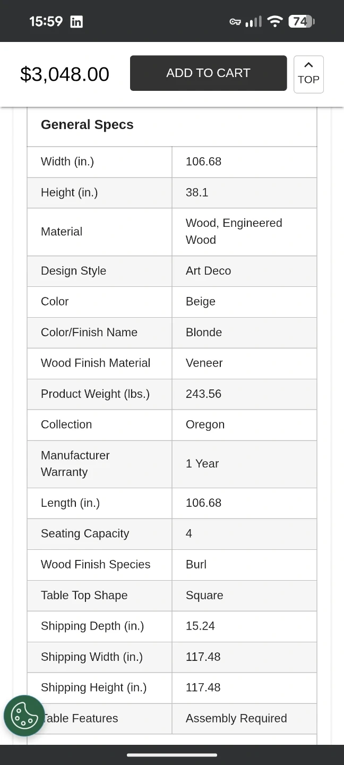Tap the Seating Capacity row label
The width and height of the screenshot is (344, 765).
click(85, 533)
